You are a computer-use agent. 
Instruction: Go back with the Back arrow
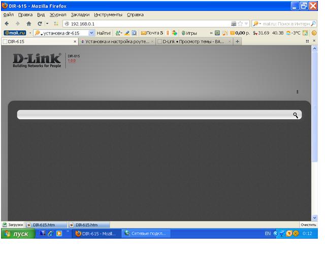(7, 24)
